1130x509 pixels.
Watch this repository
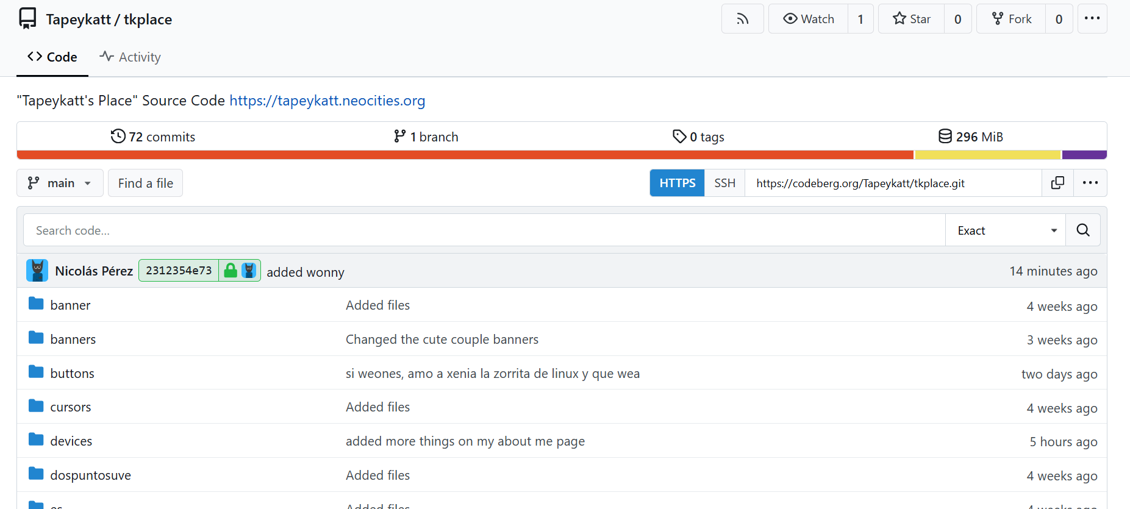(809, 19)
